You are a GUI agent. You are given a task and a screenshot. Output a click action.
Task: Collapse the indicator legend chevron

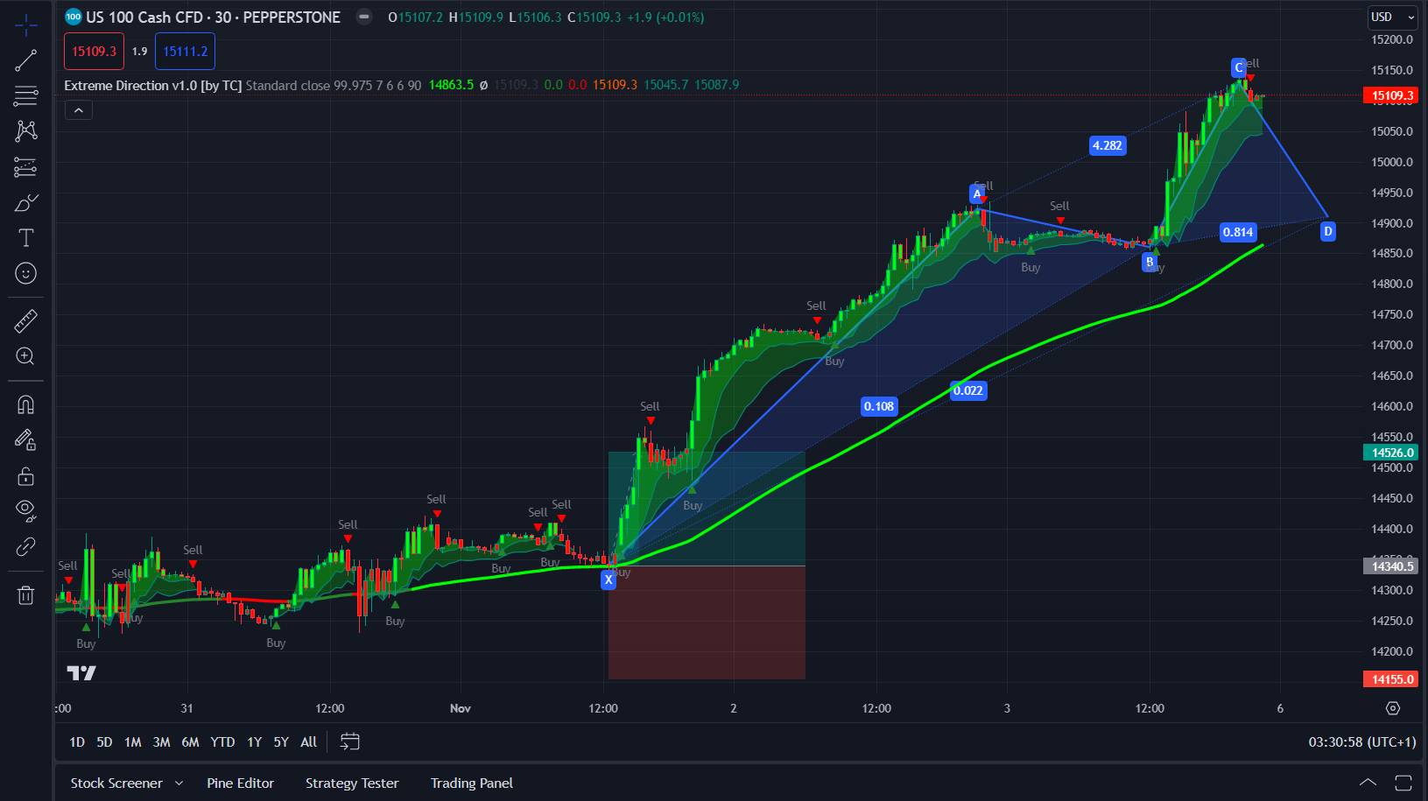pyautogui.click(x=78, y=110)
